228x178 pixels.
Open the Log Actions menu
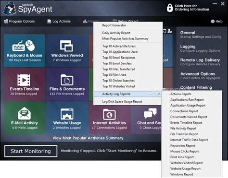tap(59, 21)
